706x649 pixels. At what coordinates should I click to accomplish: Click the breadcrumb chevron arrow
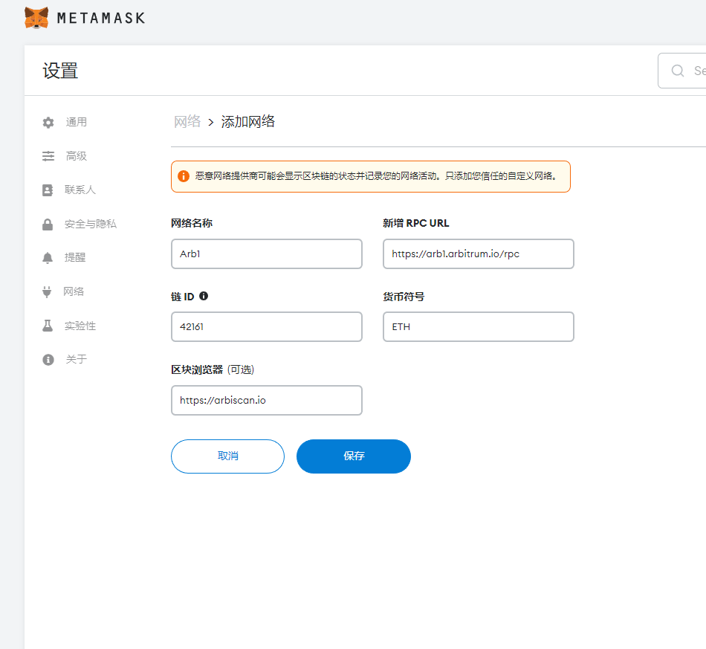point(211,122)
